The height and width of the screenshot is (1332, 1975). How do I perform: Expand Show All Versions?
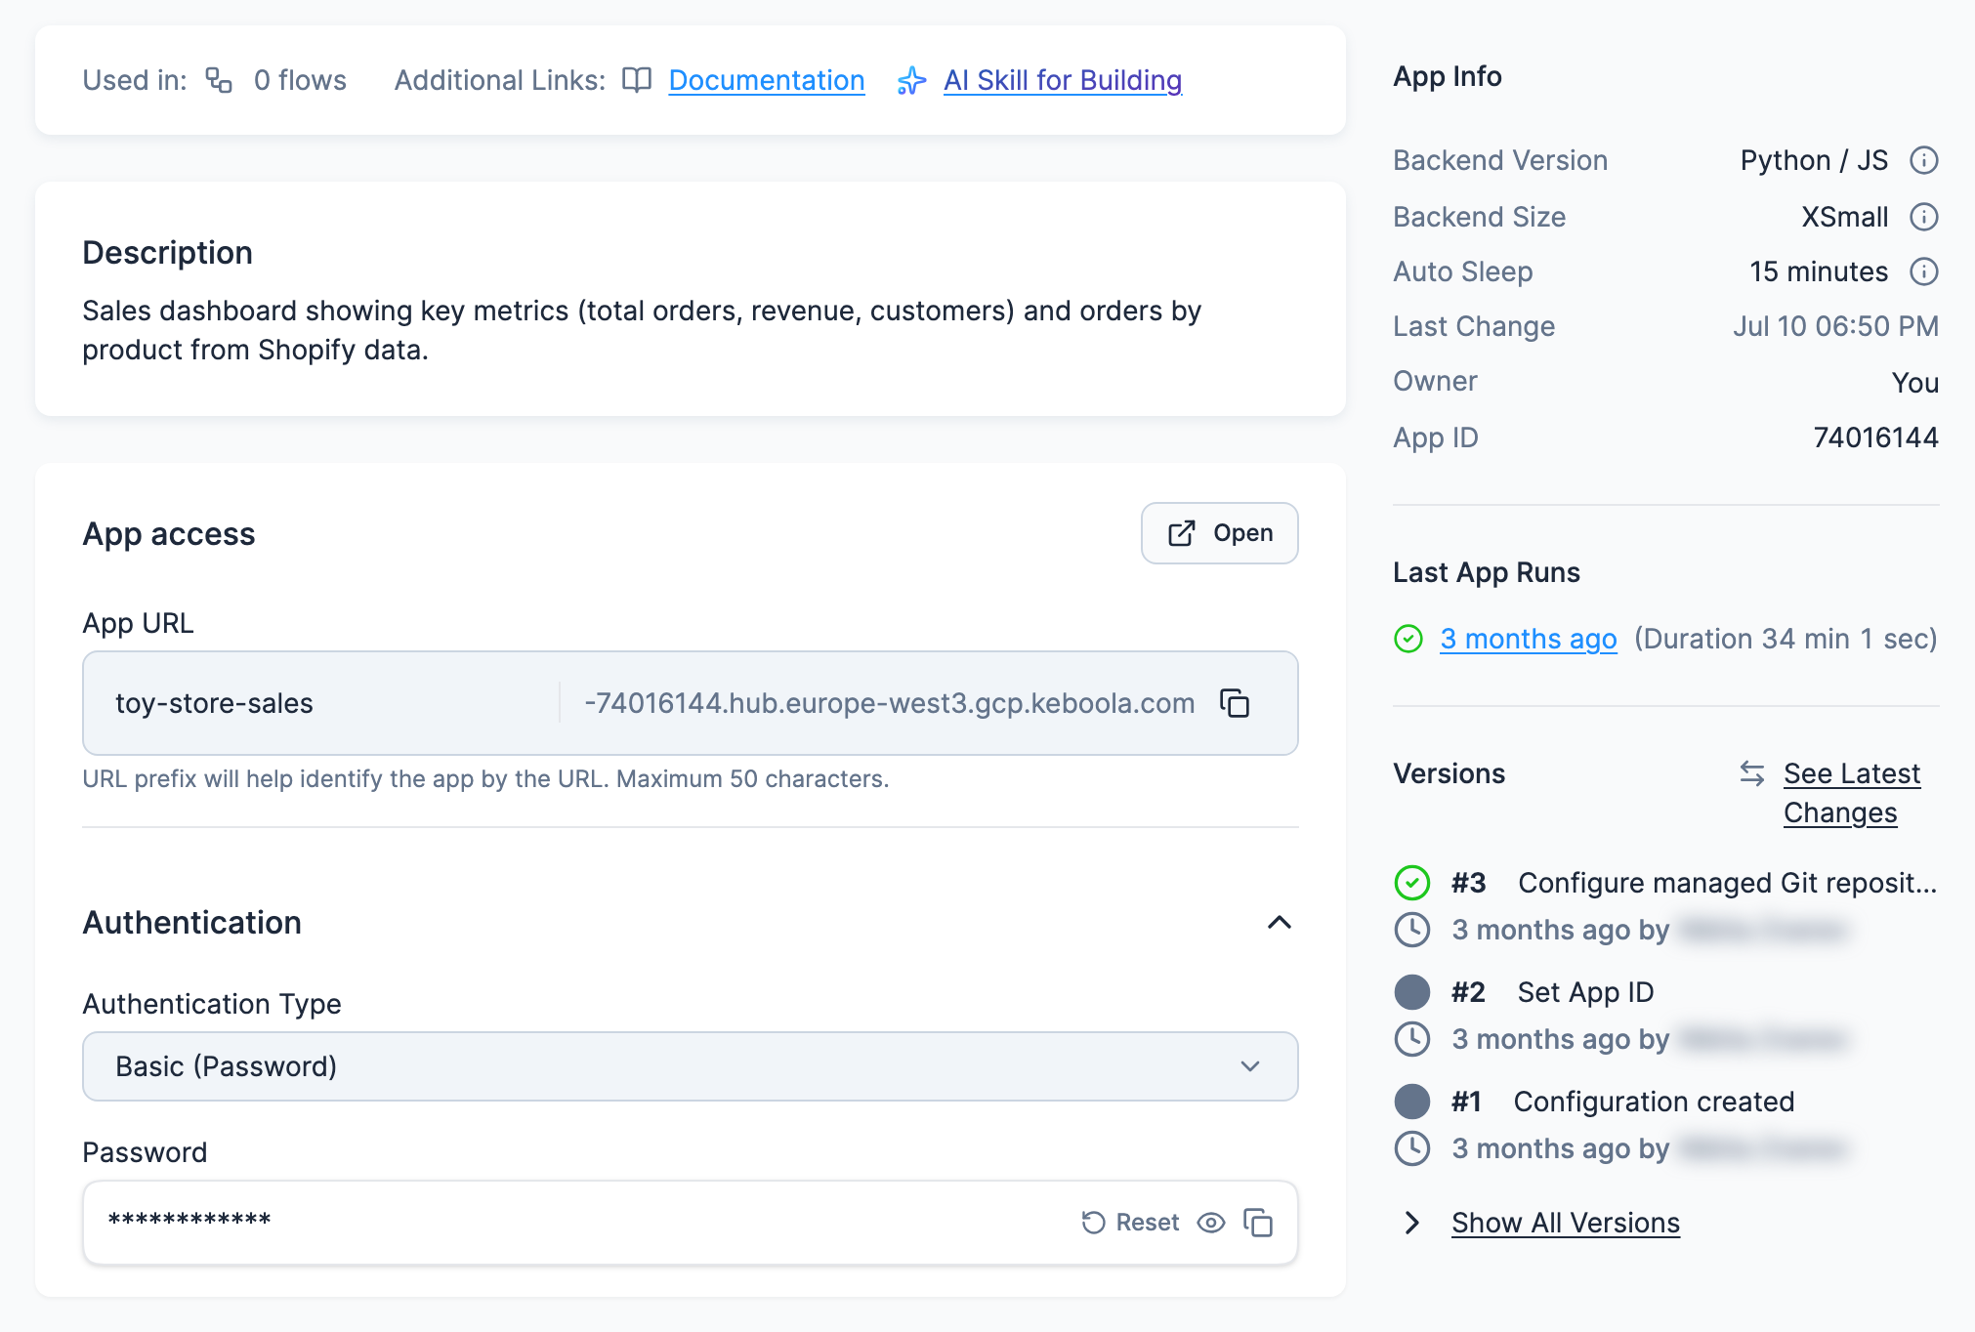(x=1565, y=1223)
